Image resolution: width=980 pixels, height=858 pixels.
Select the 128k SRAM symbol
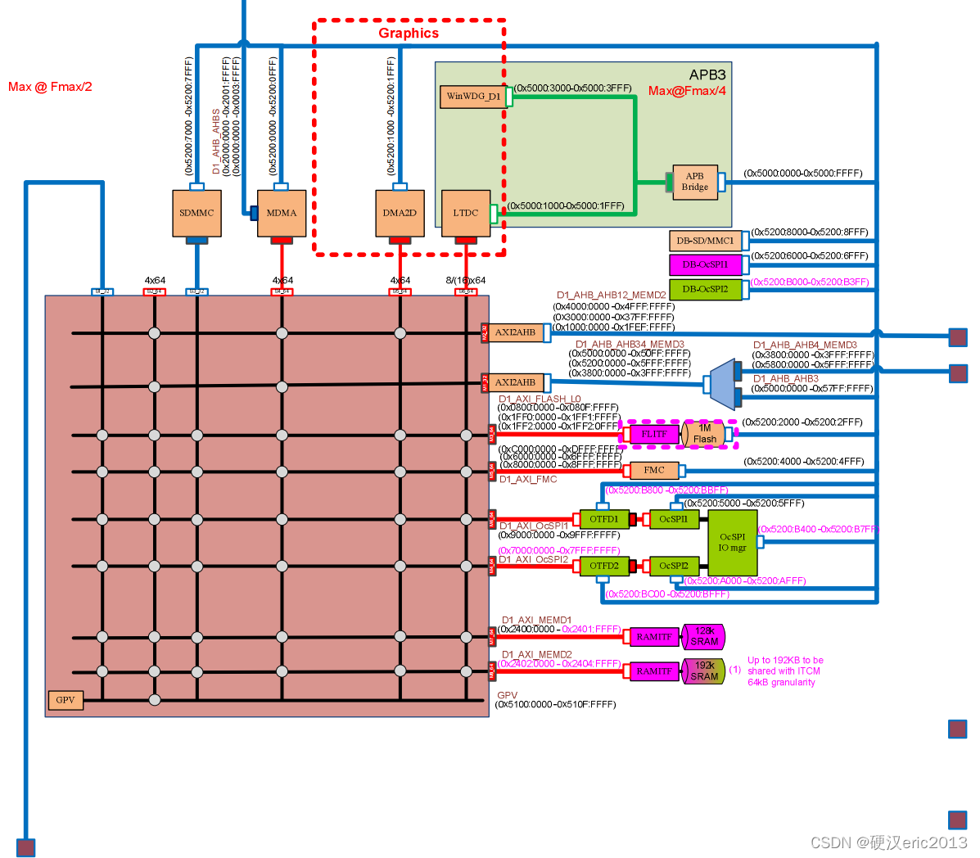pyautogui.click(x=704, y=636)
